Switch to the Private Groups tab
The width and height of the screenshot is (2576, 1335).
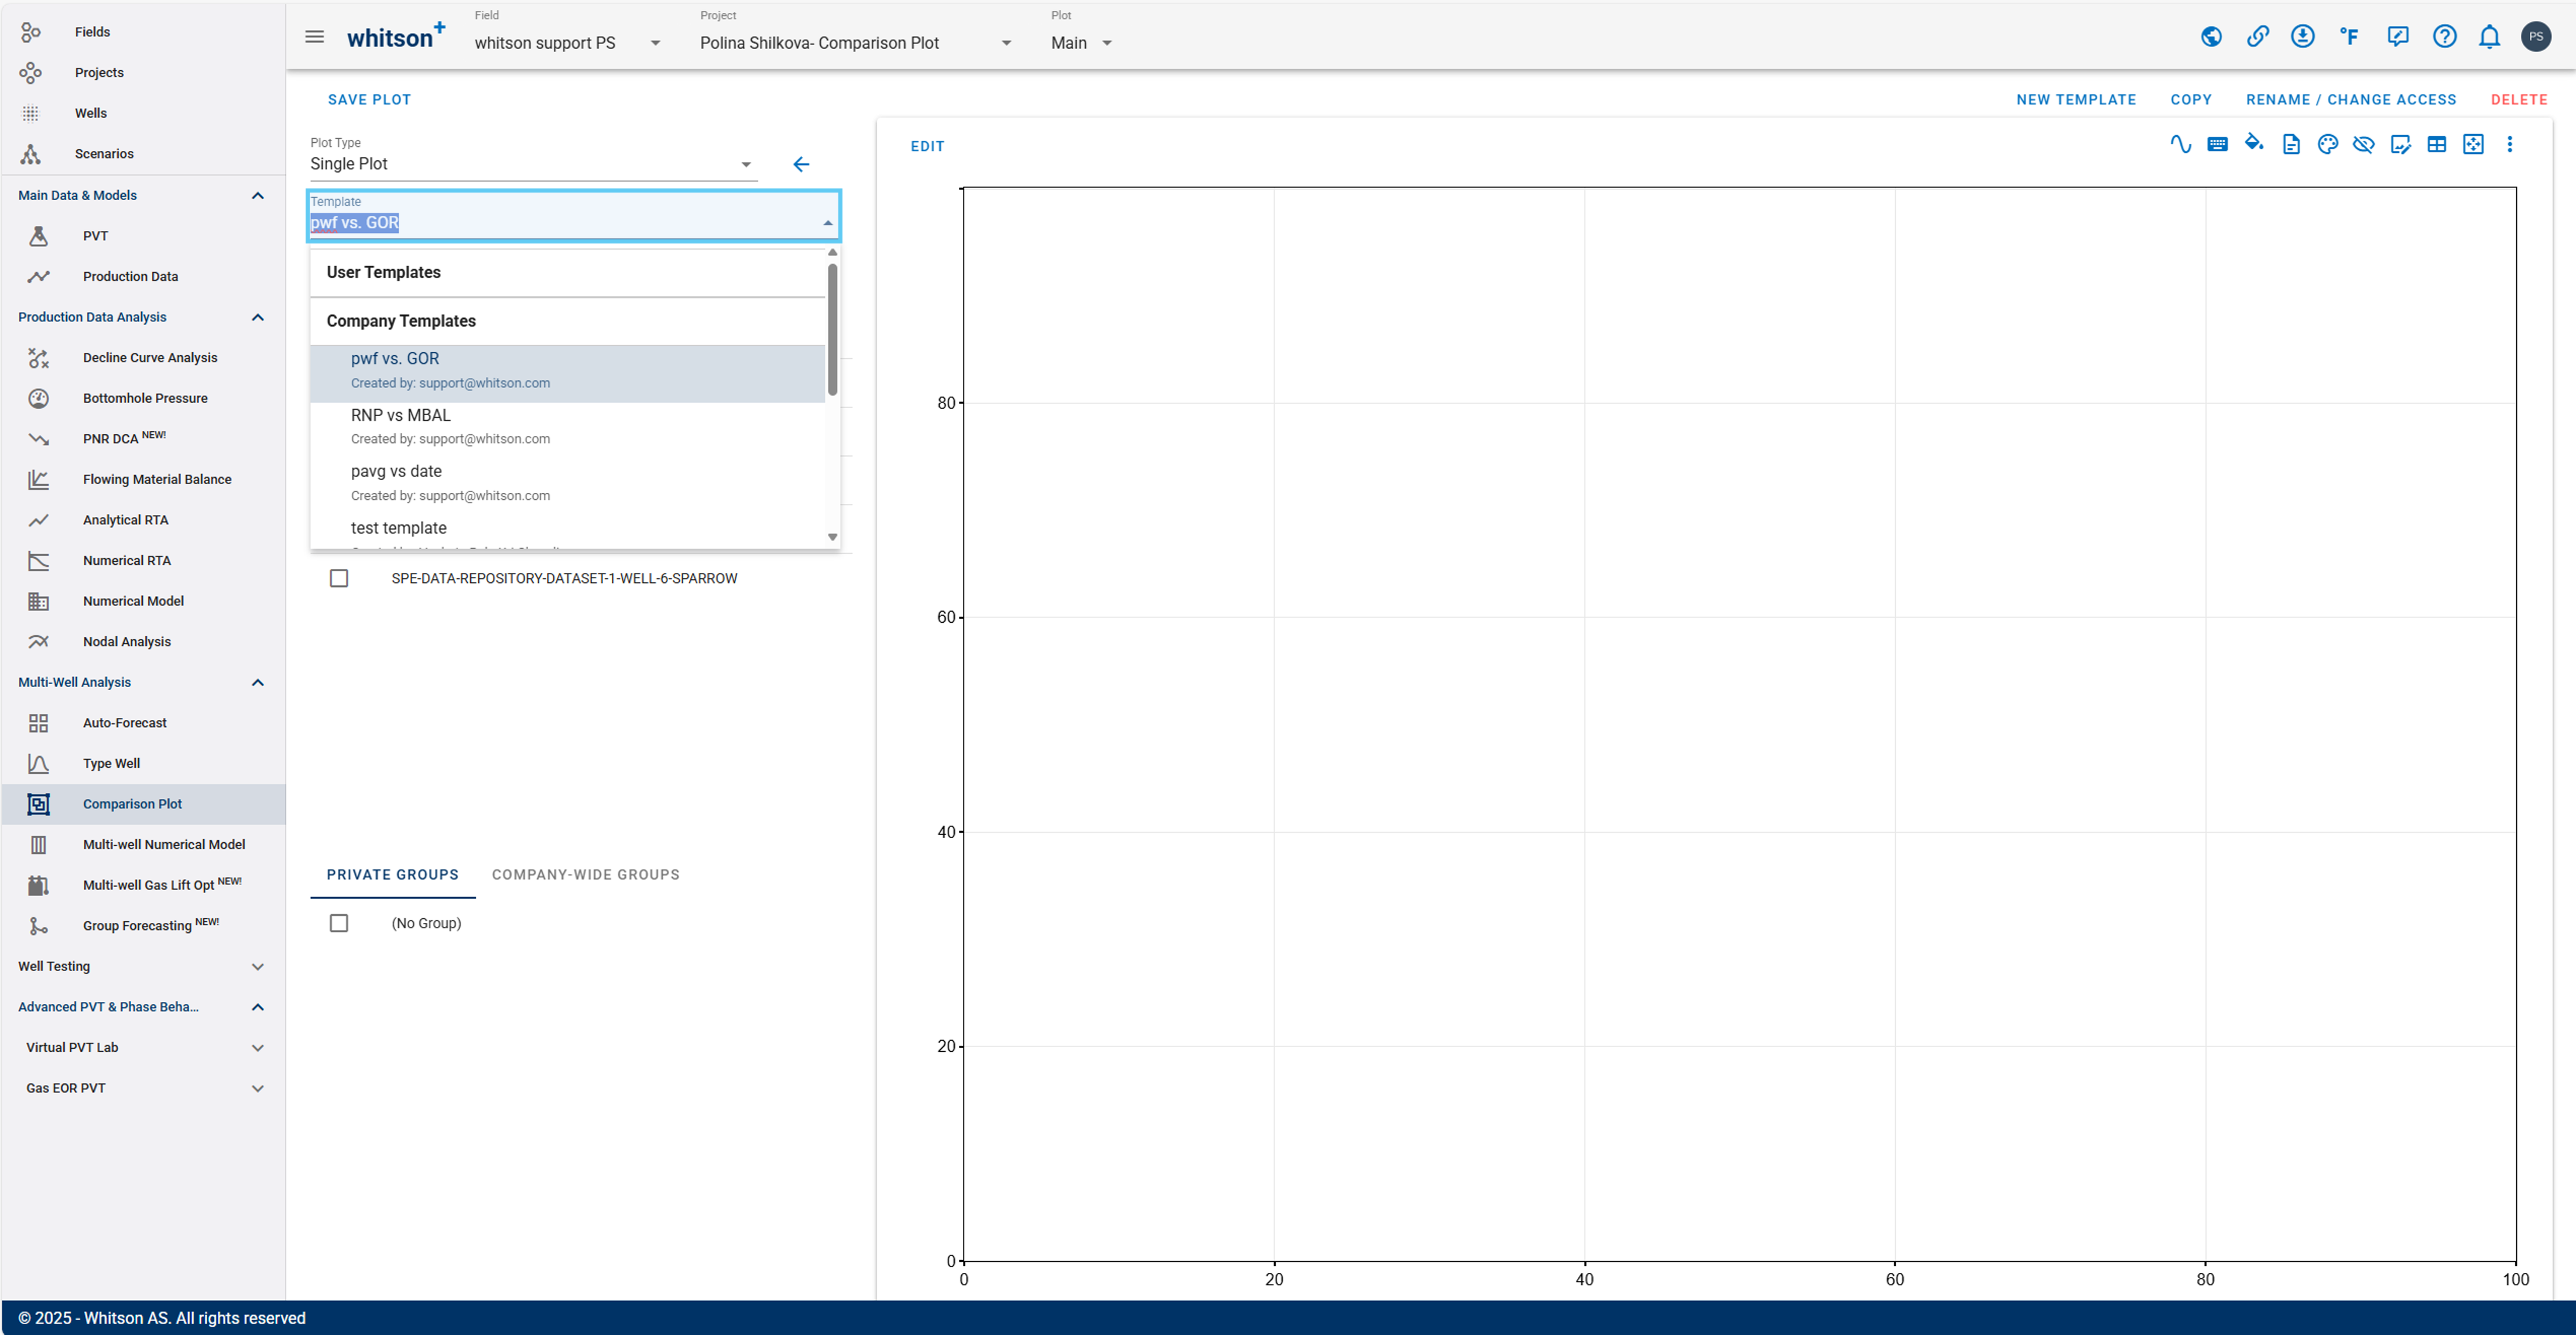[393, 875]
